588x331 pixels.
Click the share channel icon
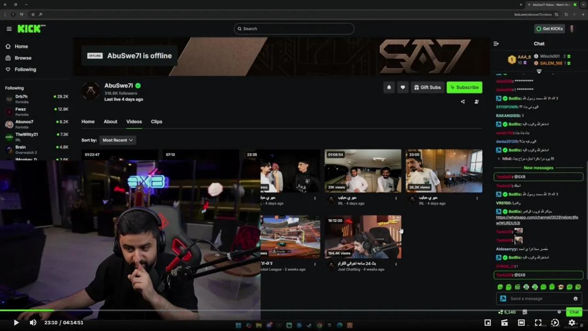coord(463,102)
